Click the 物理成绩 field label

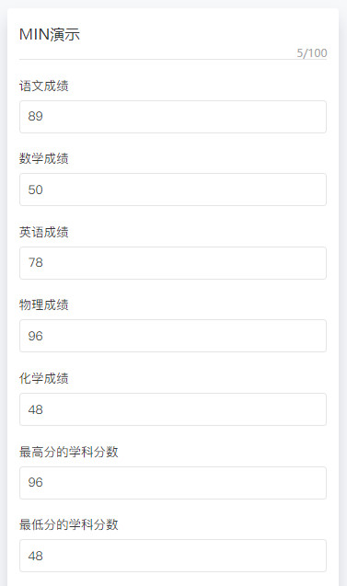(44, 305)
